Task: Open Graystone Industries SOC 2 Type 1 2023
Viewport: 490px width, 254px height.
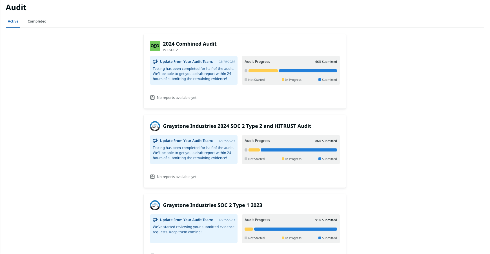Action: 212,205
